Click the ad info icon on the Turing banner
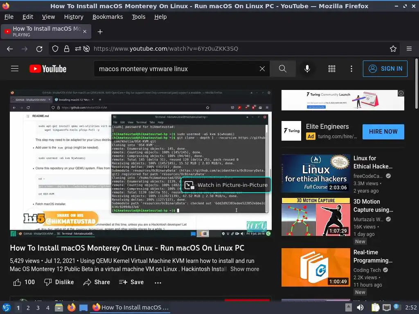Image resolution: width=419 pixels, height=314 pixels. pyautogui.click(x=401, y=93)
